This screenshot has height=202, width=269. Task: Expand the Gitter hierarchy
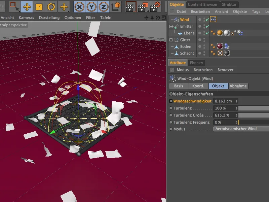171,40
